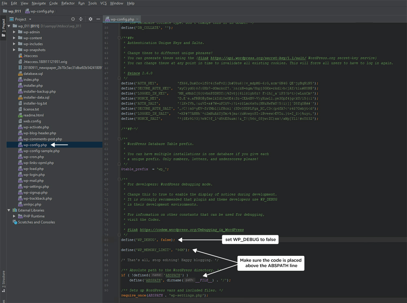Viewport: 407px width, 303px height.
Task: Fold the WordPress Database Table prefix comment
Action: point(120,139)
